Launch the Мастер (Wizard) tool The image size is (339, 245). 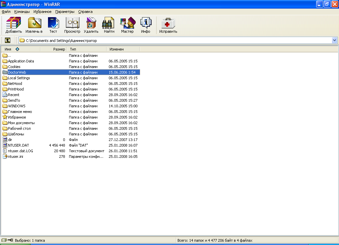pos(128,23)
